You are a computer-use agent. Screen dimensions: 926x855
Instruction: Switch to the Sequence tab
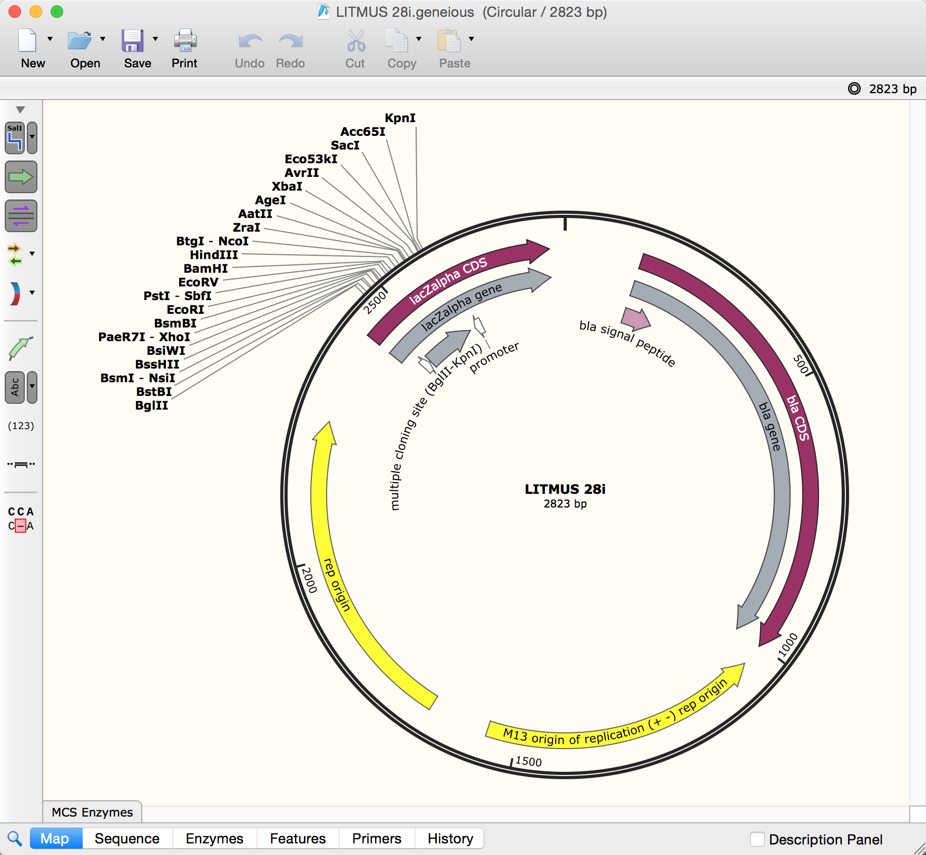(x=127, y=838)
